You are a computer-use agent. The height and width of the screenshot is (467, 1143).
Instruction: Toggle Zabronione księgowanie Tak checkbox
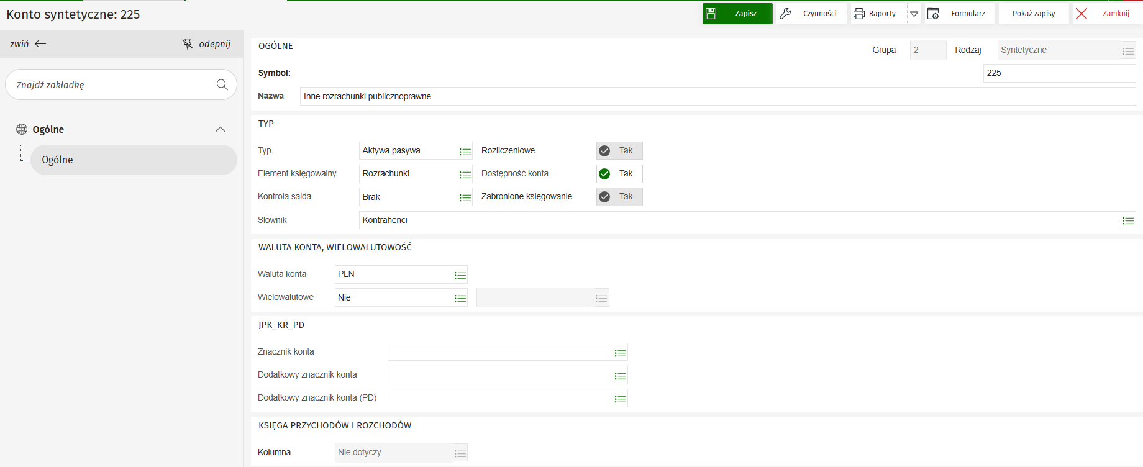(x=604, y=197)
